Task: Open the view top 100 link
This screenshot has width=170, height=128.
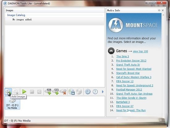Action: click(140, 51)
